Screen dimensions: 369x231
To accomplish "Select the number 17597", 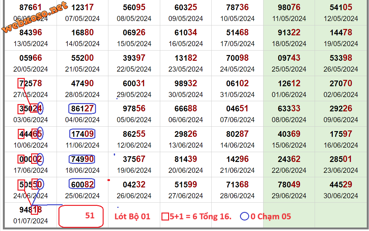I will pos(341,134).
